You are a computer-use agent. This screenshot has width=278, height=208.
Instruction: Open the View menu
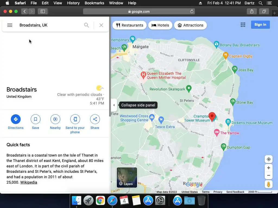(x=58, y=3)
